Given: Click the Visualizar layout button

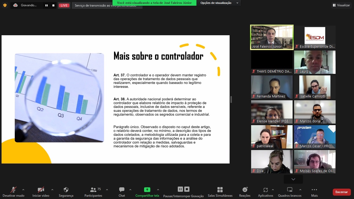Looking at the screenshot, I should pyautogui.click(x=341, y=5).
